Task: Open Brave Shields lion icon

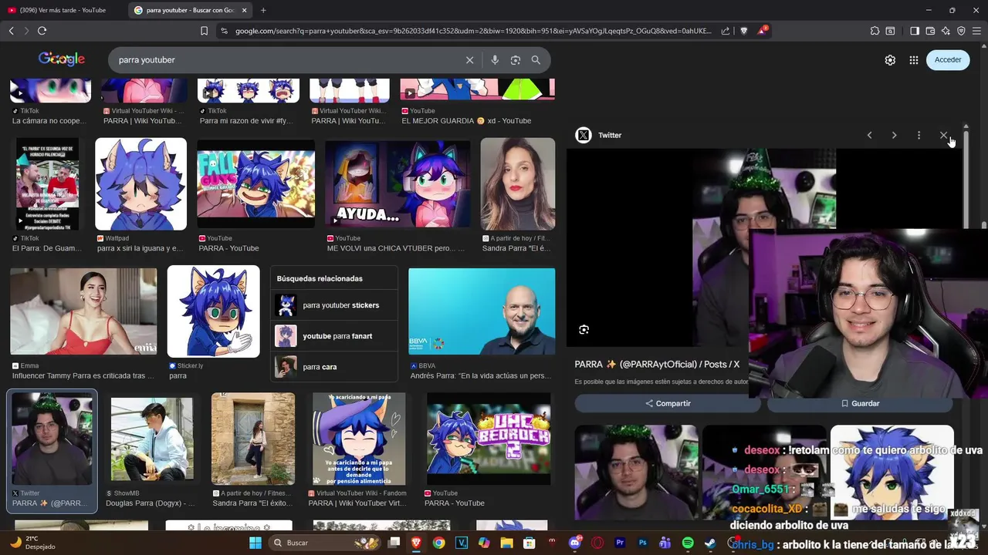Action: point(744,31)
